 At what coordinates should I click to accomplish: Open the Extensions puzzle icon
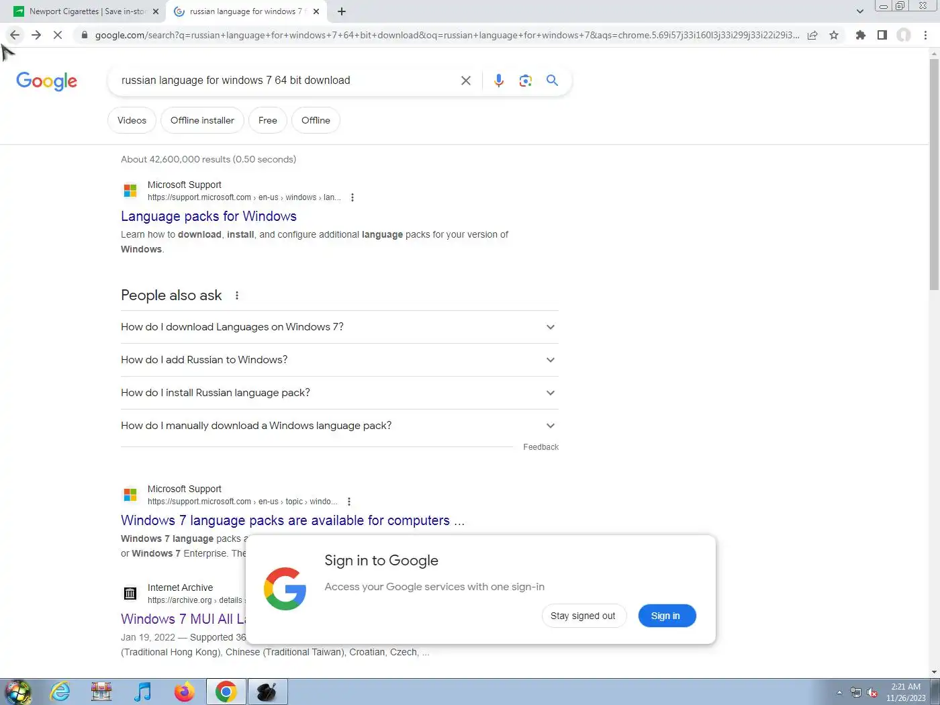pos(861,35)
